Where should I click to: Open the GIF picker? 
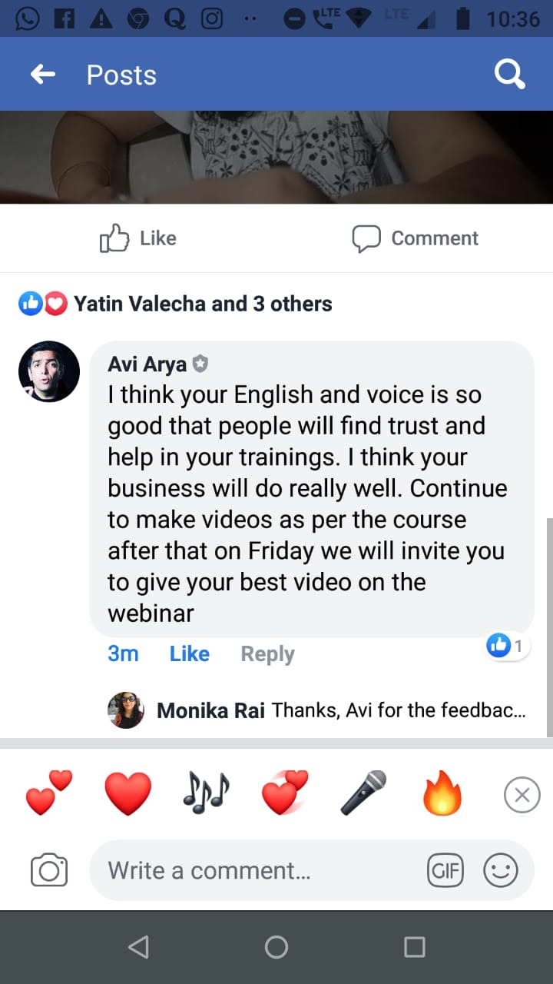445,871
